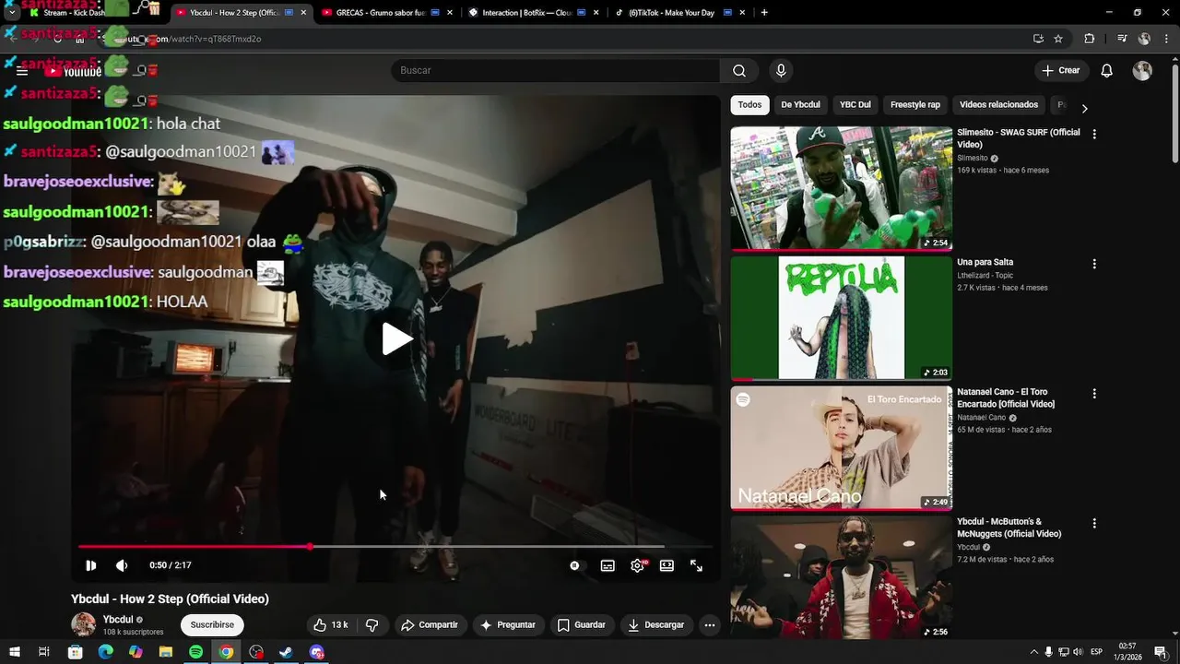The width and height of the screenshot is (1180, 664).
Task: Click the pause button in player controls
Action: pyautogui.click(x=90, y=565)
